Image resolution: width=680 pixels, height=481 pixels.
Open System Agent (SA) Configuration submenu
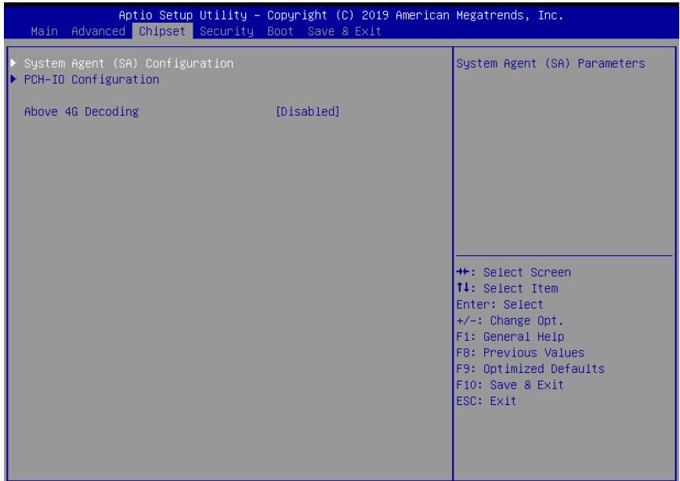coord(128,63)
